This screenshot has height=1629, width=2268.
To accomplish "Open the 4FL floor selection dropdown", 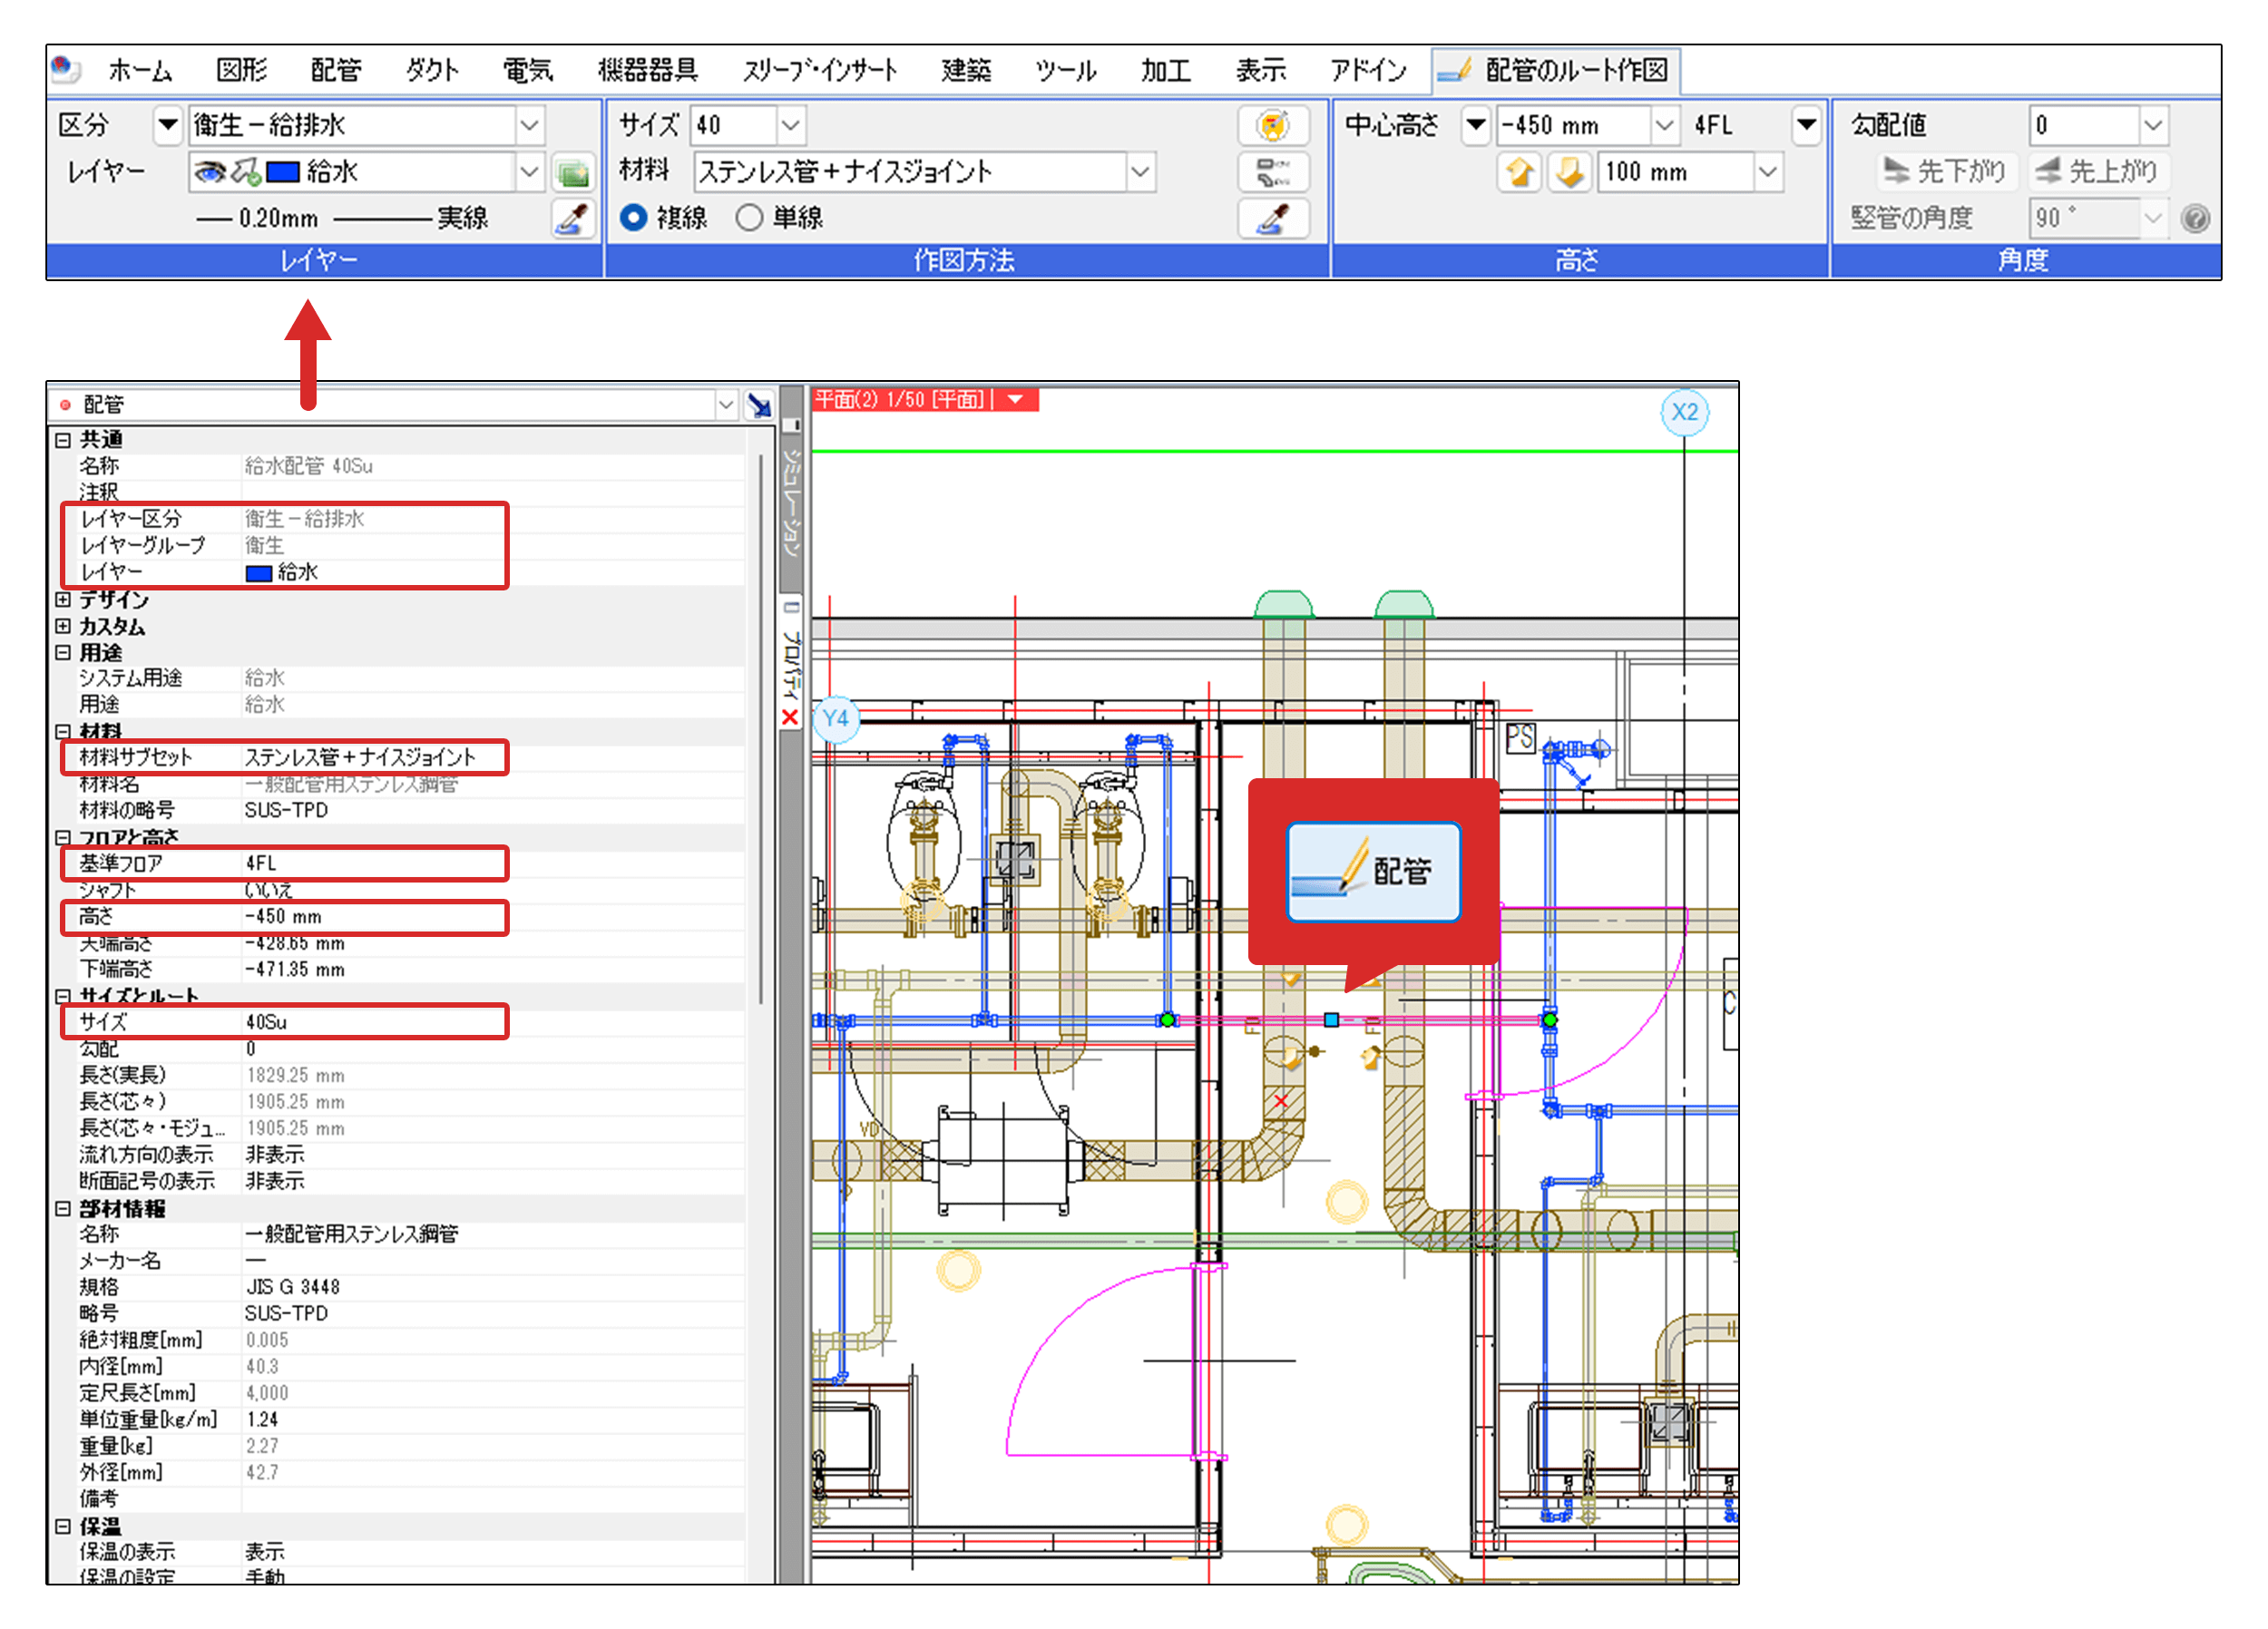I will point(1806,125).
